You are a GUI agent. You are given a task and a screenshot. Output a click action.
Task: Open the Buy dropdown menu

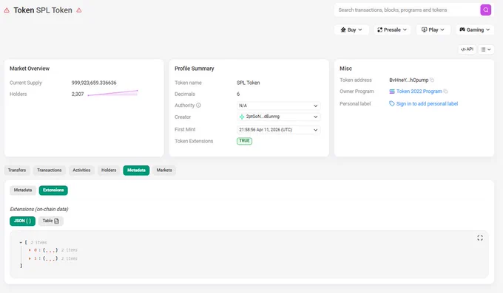click(351, 30)
